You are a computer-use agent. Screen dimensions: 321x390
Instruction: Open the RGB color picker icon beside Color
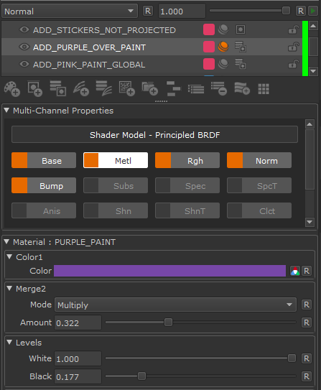coord(295,271)
